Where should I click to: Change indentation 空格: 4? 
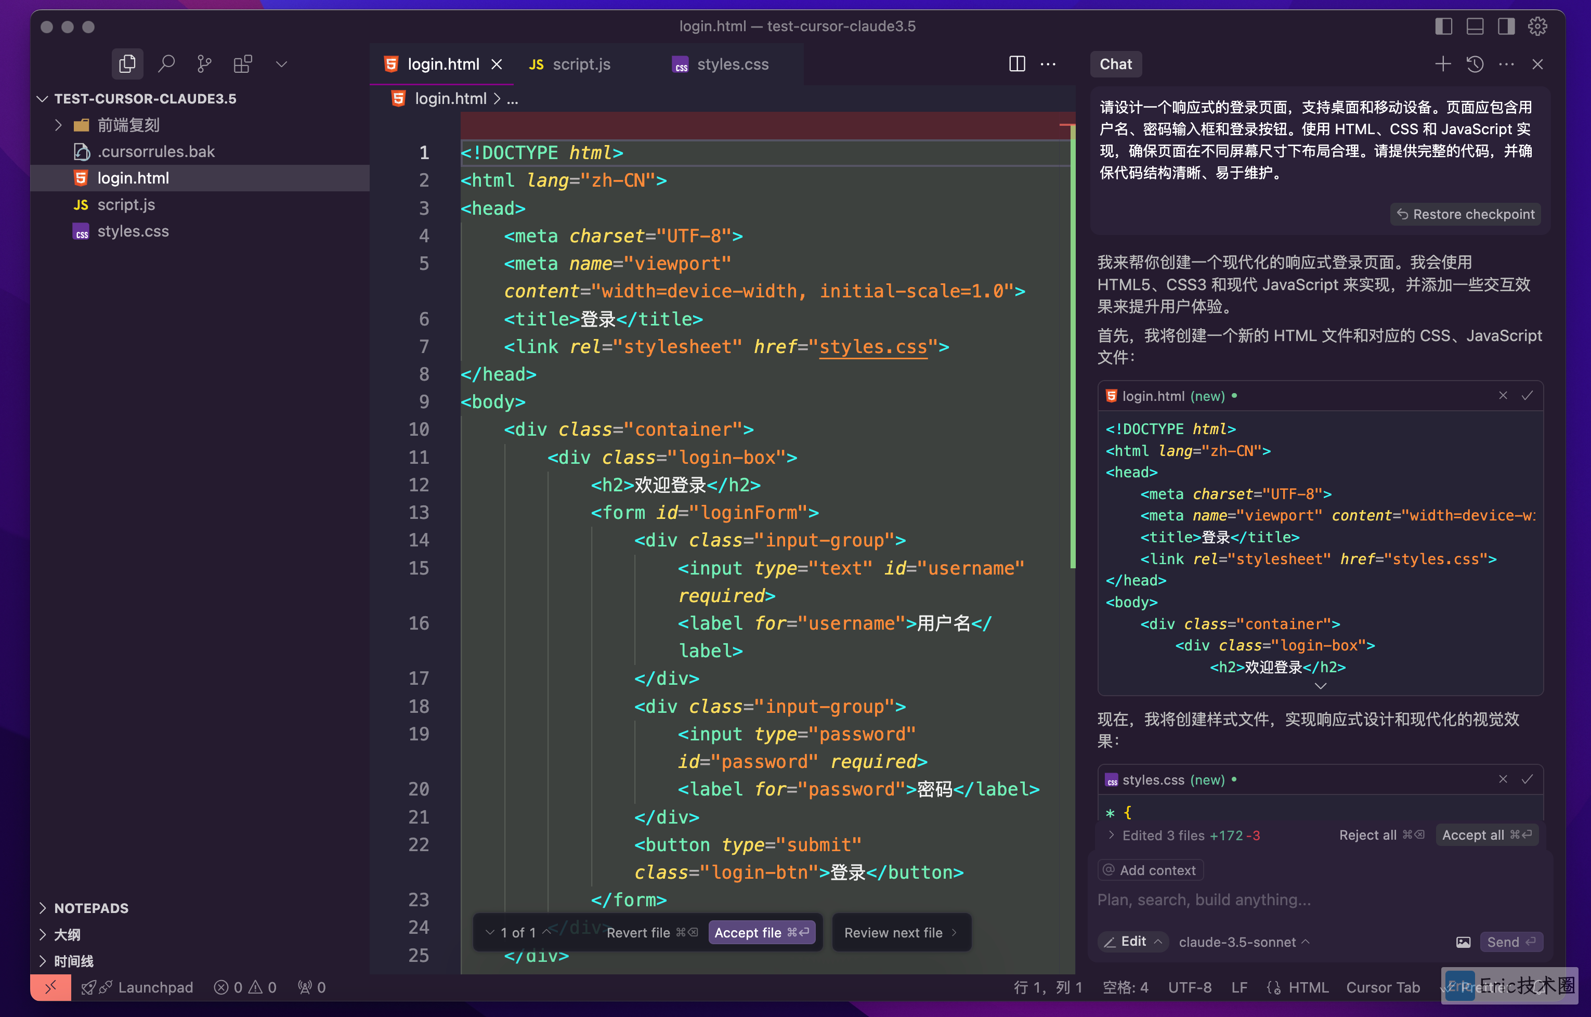click(1125, 987)
